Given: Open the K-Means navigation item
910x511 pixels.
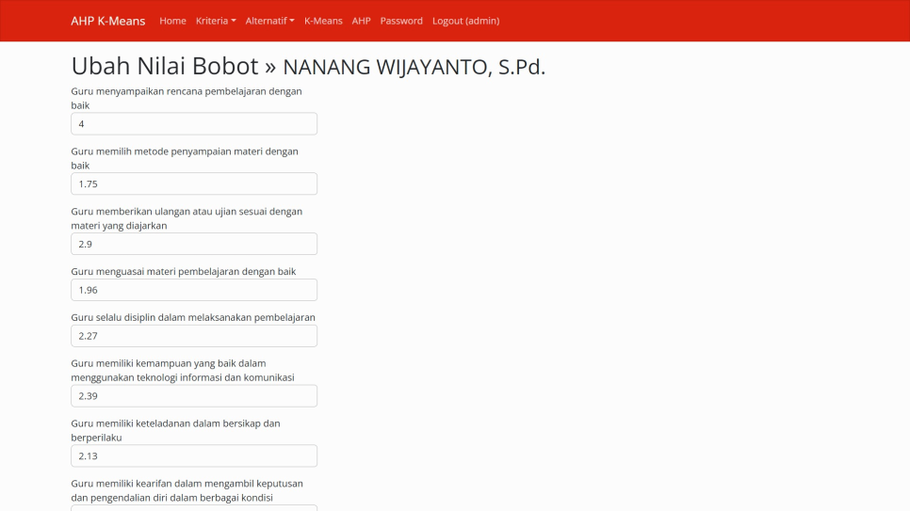Looking at the screenshot, I should (x=323, y=21).
